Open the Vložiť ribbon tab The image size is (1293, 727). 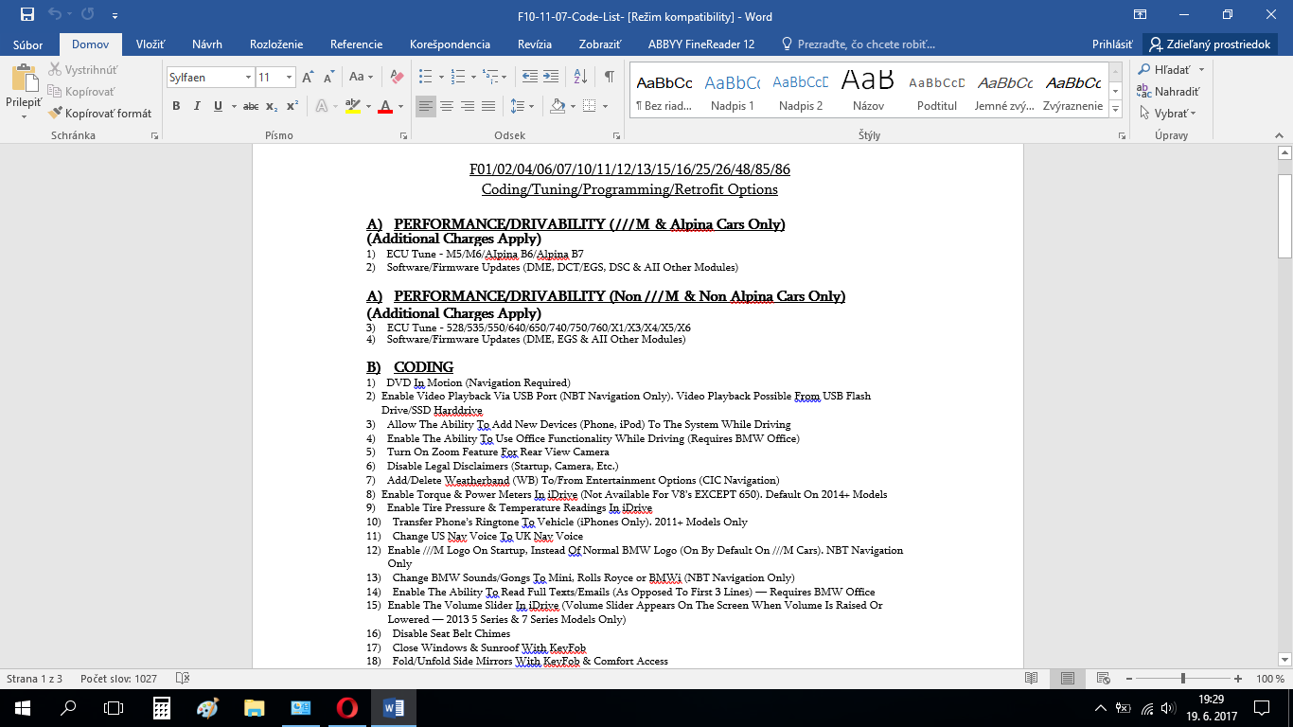point(151,44)
